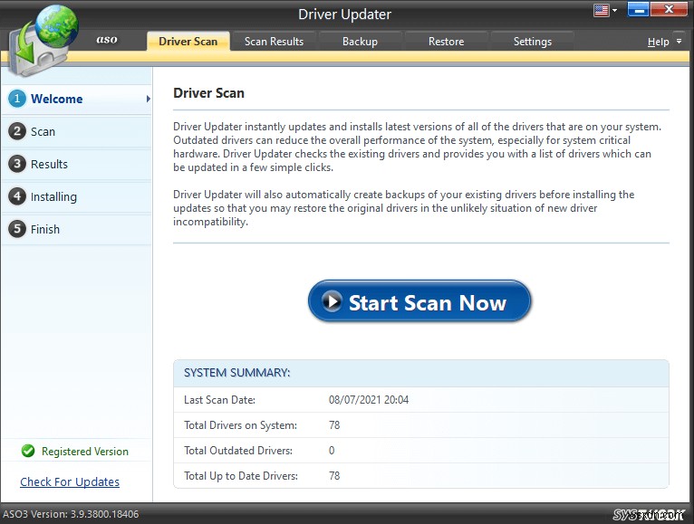The image size is (694, 524).
Task: Click the arrow beside Welcome step
Action: point(149,99)
